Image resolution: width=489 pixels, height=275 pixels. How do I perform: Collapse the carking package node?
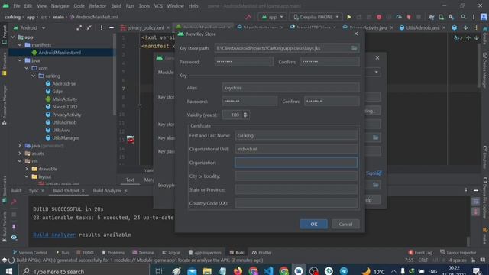(x=34, y=76)
